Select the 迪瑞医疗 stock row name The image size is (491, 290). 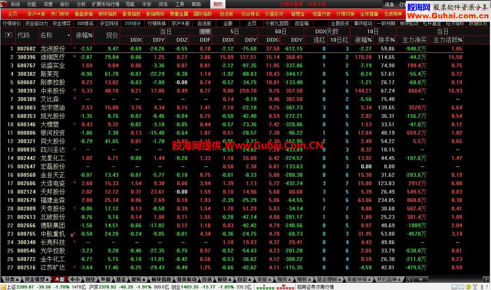(53, 57)
